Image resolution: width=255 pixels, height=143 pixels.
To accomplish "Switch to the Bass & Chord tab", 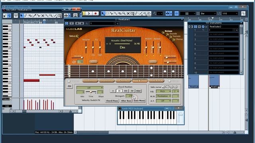I will tap(139, 81).
